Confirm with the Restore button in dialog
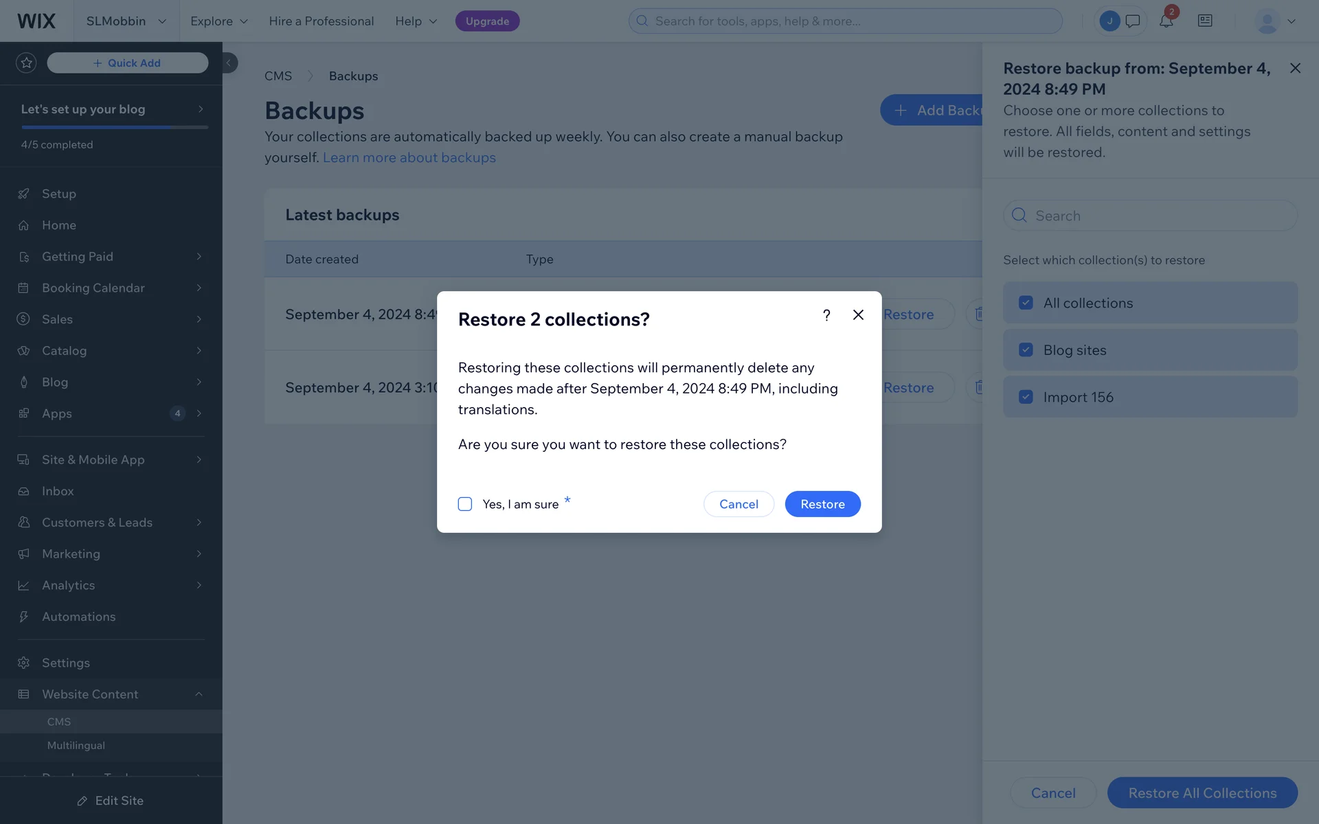 coord(822,504)
